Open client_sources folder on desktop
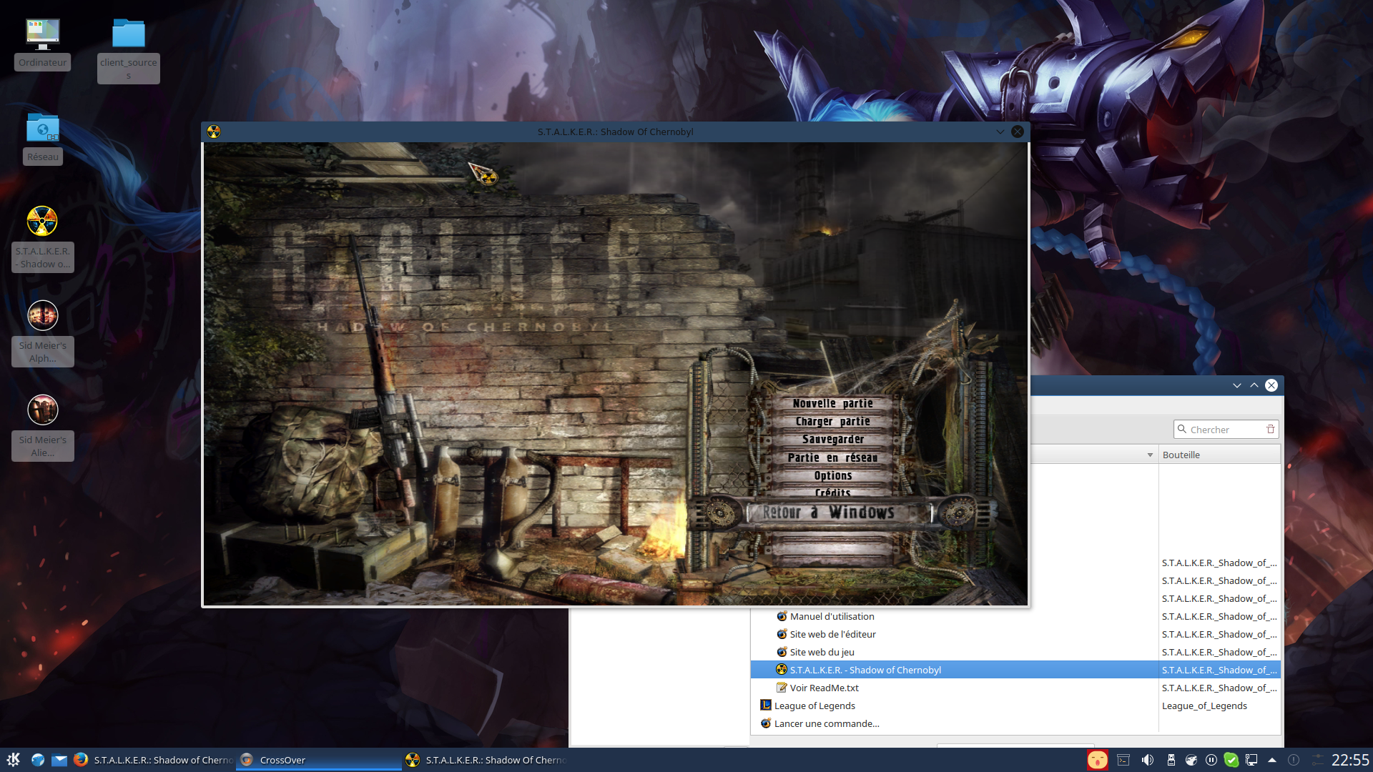This screenshot has width=1373, height=772. coord(129,34)
